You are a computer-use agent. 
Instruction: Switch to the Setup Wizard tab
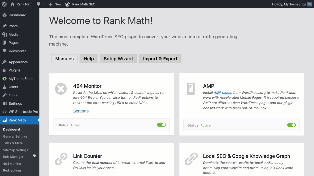point(118,59)
